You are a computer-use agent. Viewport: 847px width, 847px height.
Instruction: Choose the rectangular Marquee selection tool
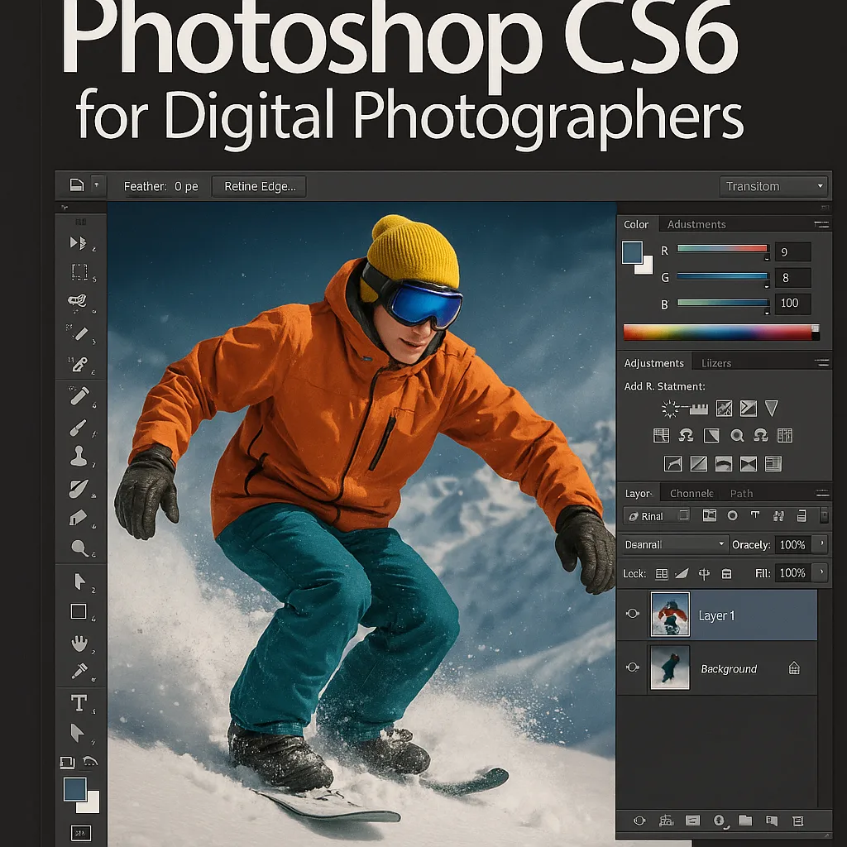(x=79, y=271)
